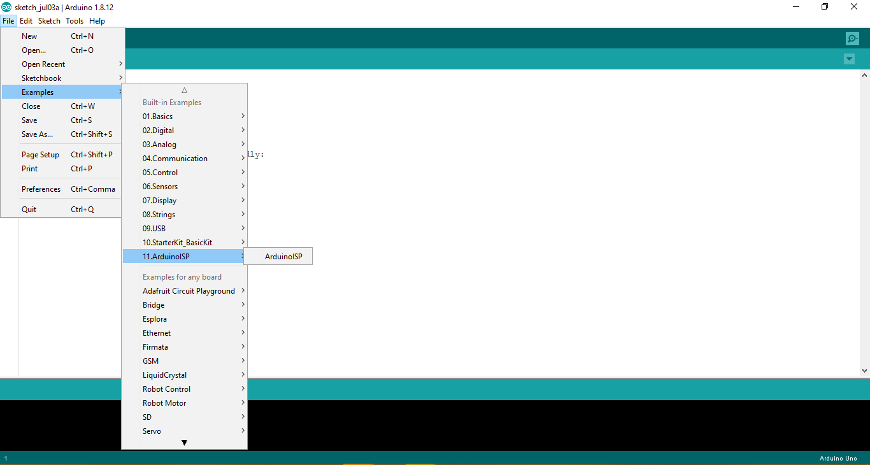Choose Save from File menu
The width and height of the screenshot is (870, 465).
coord(62,120)
